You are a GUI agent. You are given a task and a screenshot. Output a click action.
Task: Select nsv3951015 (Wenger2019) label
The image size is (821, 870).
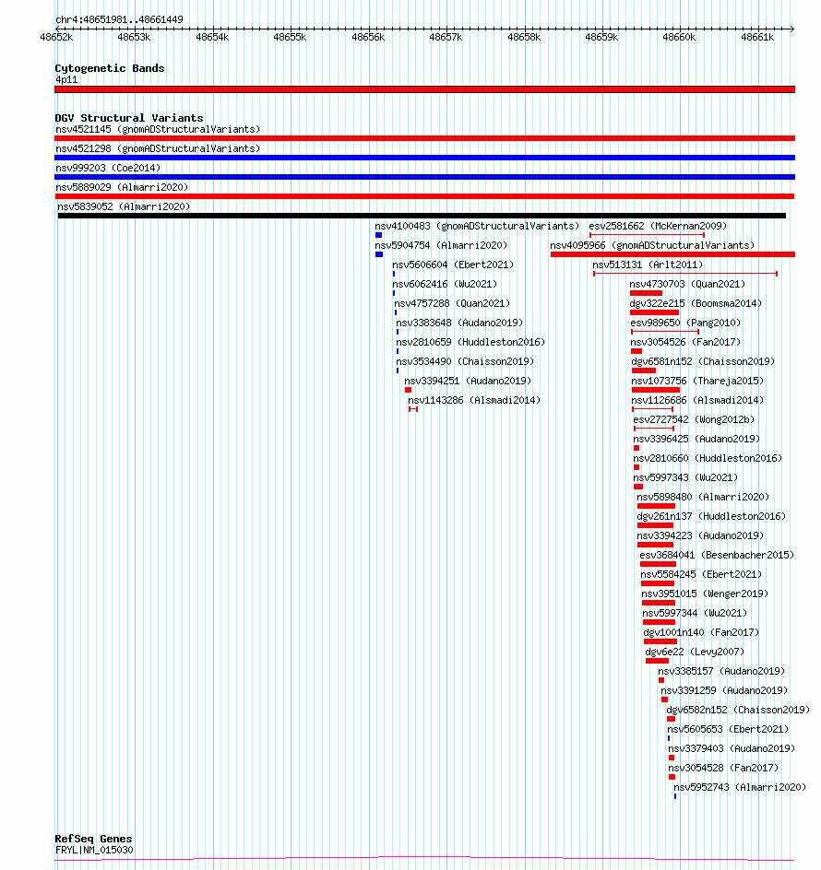tap(705, 594)
